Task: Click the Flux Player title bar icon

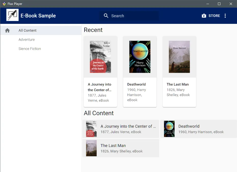Action: click(4, 4)
